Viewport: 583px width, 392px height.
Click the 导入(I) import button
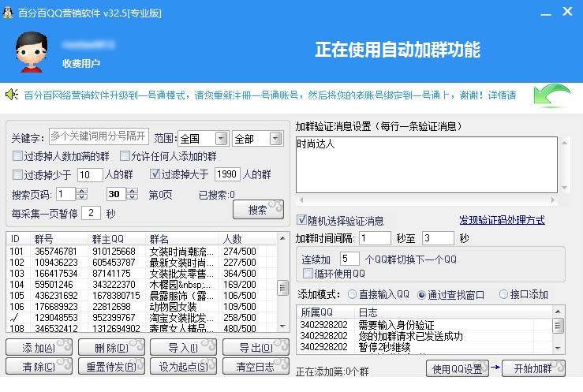(x=183, y=347)
